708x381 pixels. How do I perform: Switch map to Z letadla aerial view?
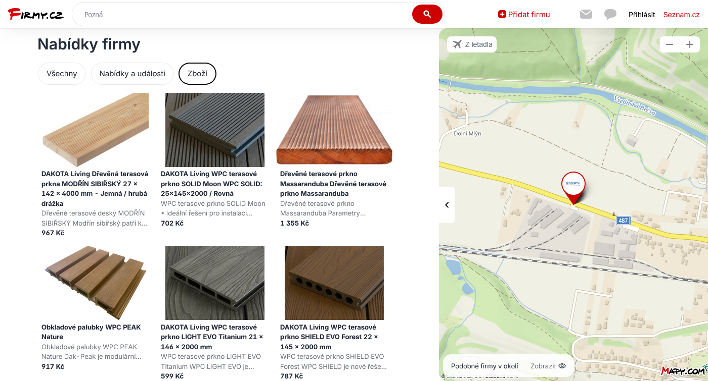point(472,44)
